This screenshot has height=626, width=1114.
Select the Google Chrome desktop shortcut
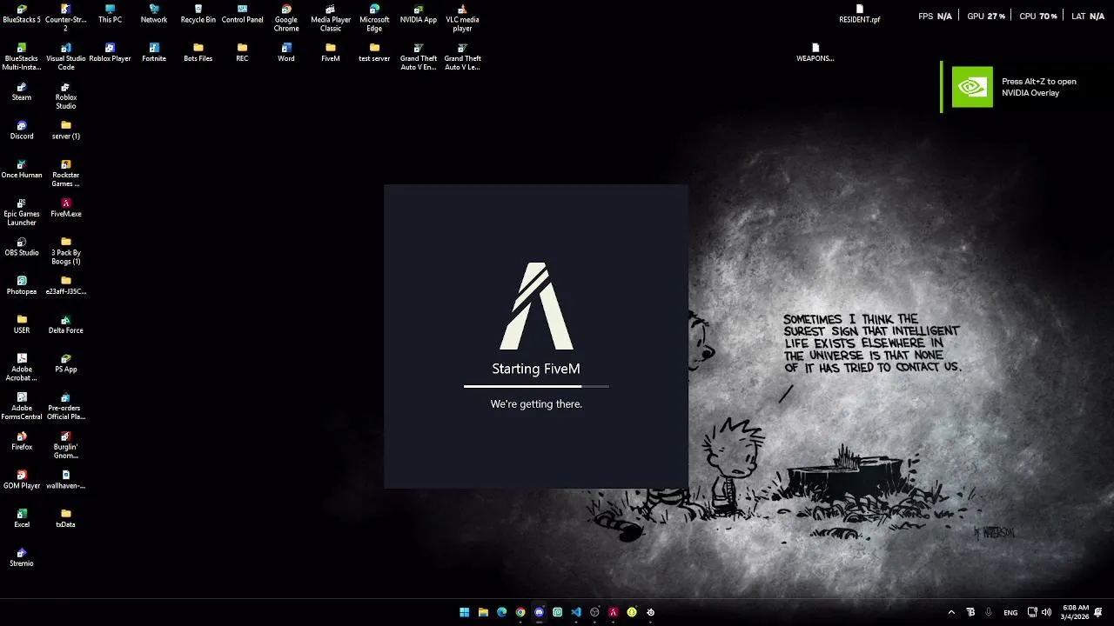(286, 18)
